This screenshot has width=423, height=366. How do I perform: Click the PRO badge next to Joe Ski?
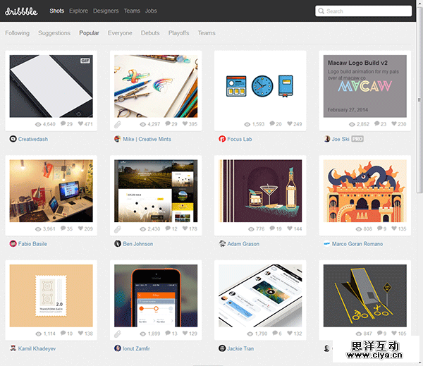[x=357, y=139]
